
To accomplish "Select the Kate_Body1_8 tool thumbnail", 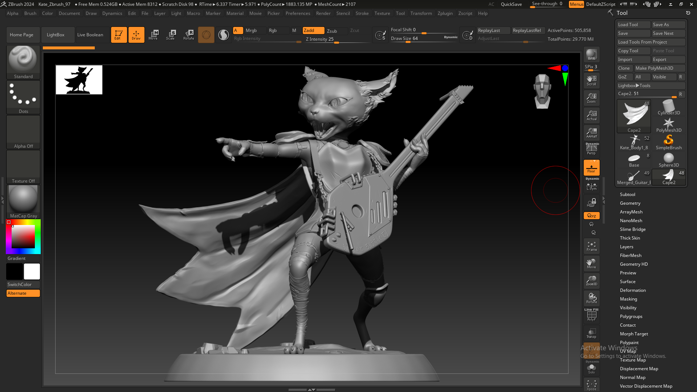I will [x=634, y=142].
